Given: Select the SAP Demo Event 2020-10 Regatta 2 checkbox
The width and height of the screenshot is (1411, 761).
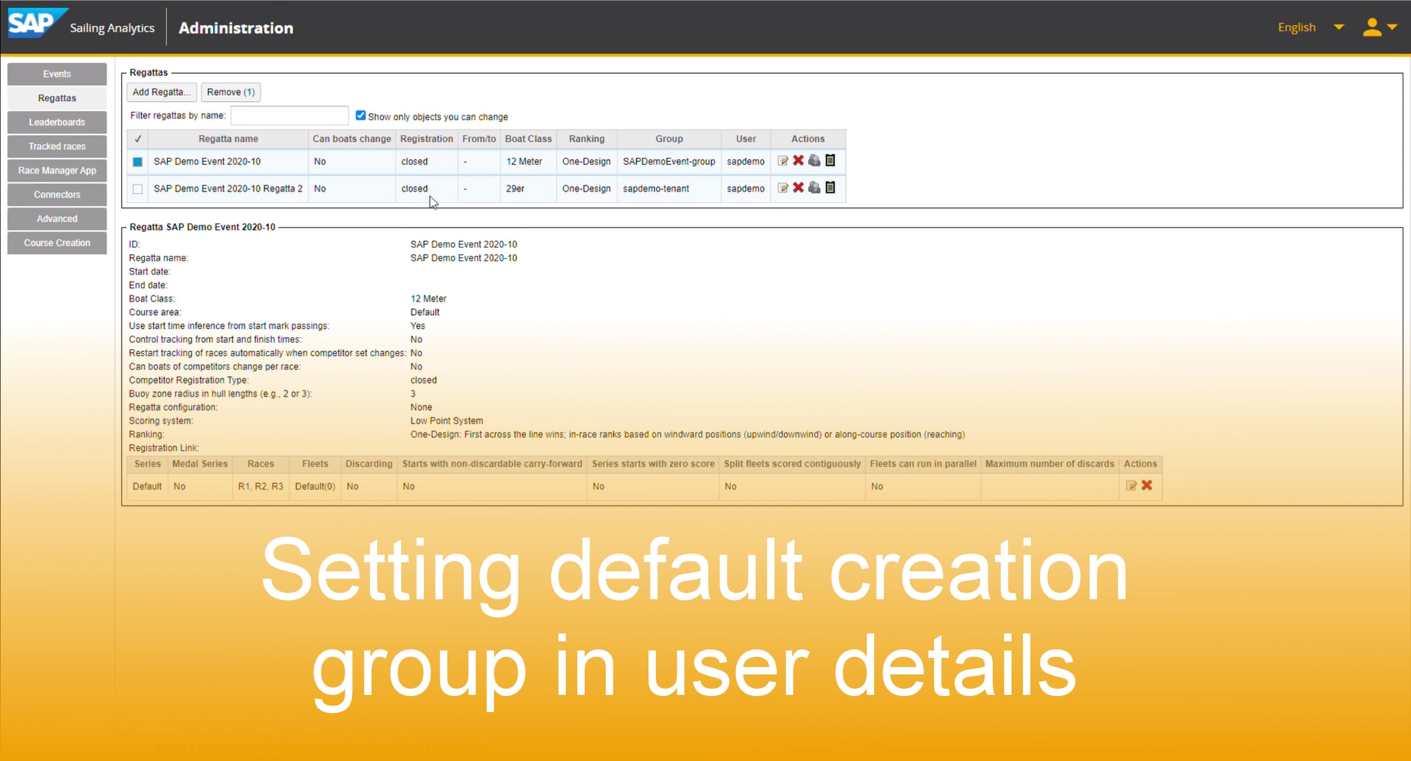Looking at the screenshot, I should pos(137,189).
